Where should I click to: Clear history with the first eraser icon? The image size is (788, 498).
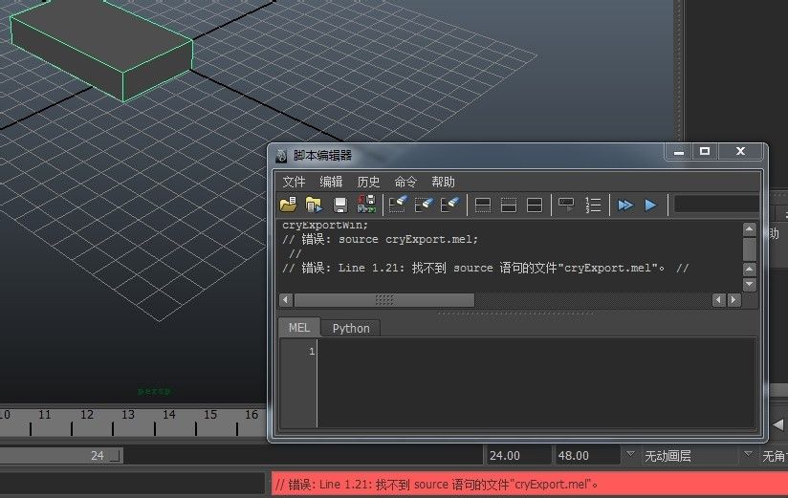[398, 205]
